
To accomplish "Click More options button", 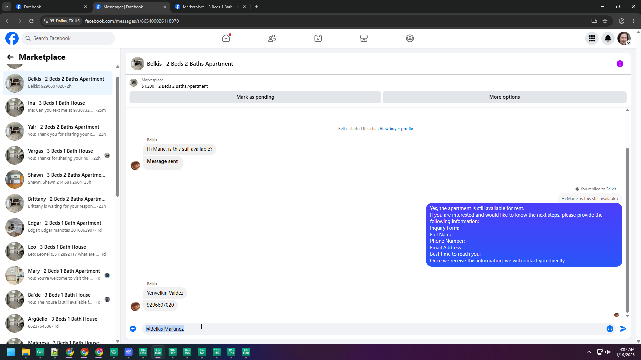I will 504,97.
